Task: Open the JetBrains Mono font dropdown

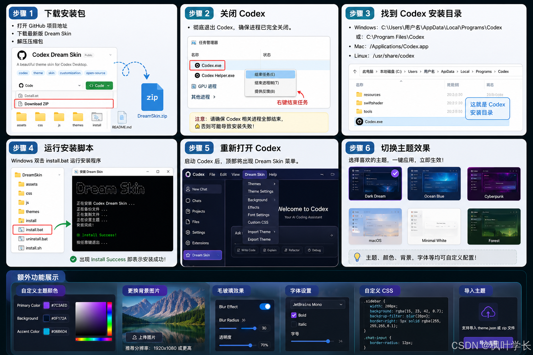Action: click(318, 305)
